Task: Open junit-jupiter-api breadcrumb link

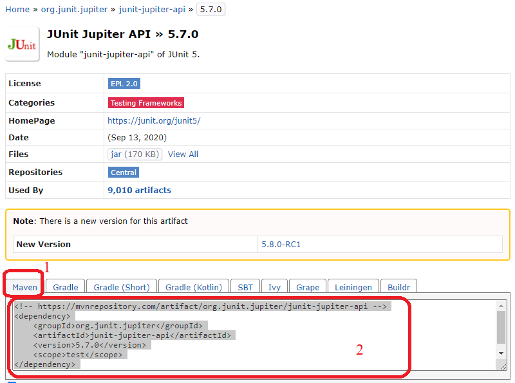Action: (x=152, y=10)
